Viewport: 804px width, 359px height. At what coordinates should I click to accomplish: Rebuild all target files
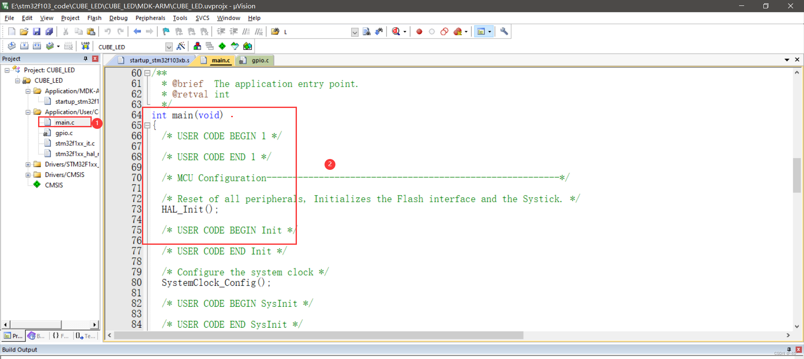[37, 46]
